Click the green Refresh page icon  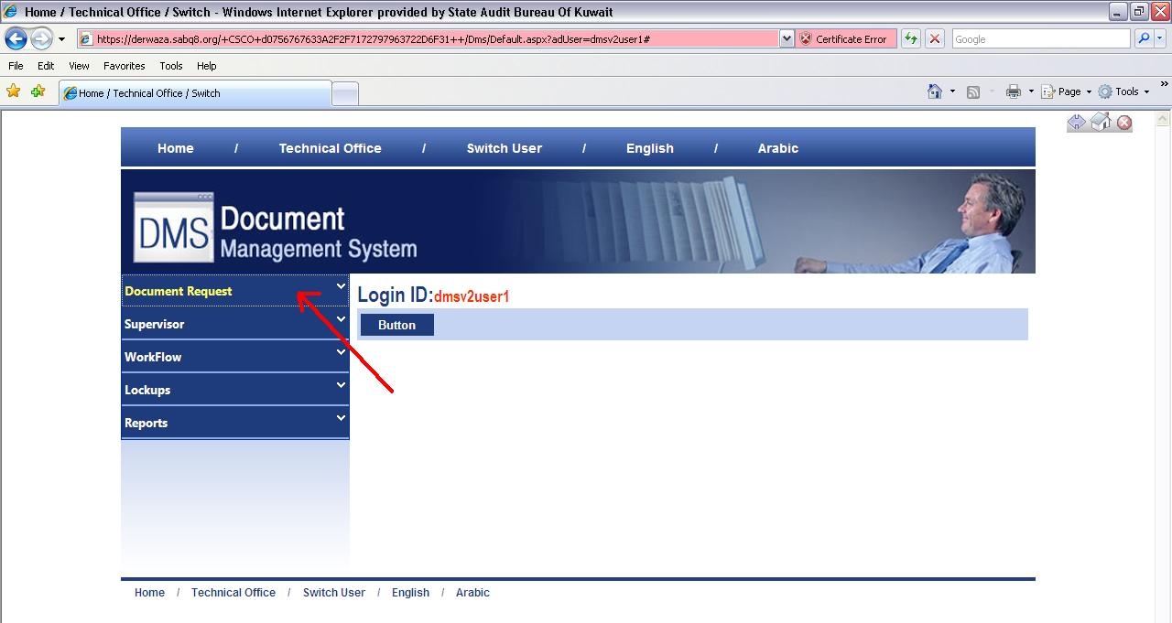point(911,39)
